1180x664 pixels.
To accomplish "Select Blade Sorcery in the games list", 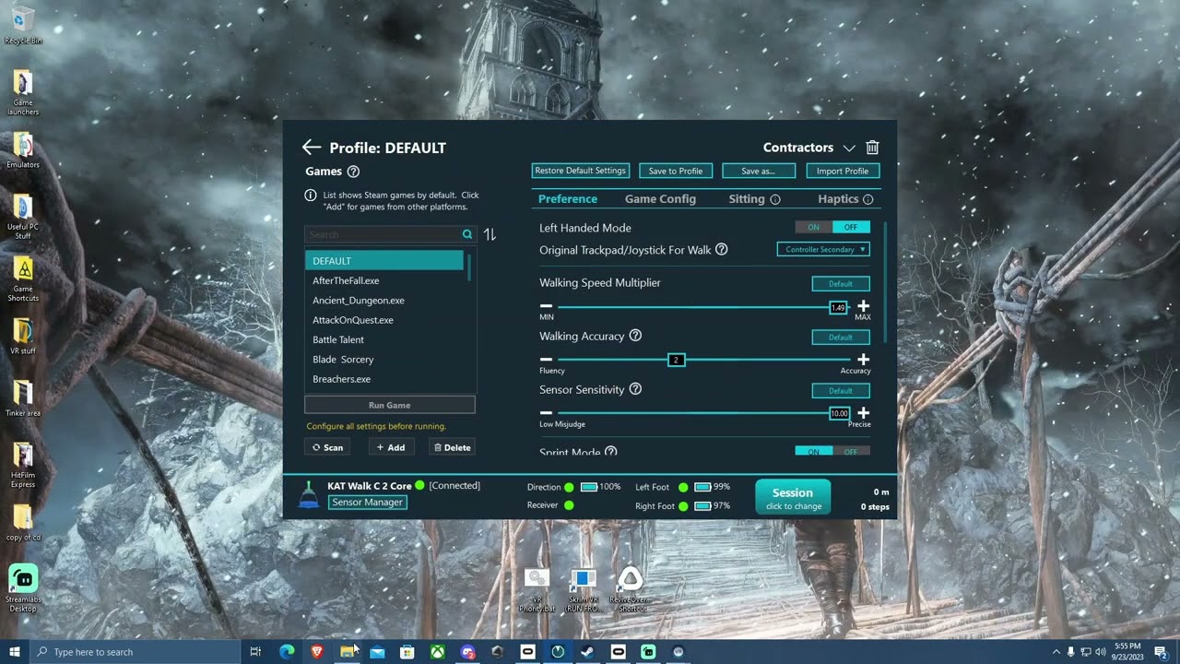I will [x=384, y=360].
